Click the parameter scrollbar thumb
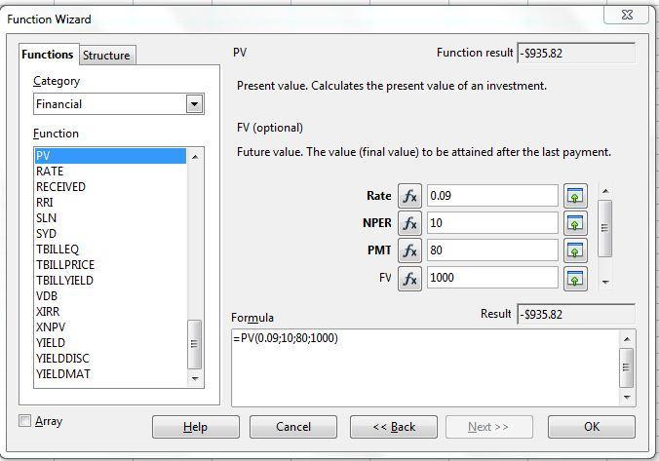The image size is (659, 461). pos(605,228)
